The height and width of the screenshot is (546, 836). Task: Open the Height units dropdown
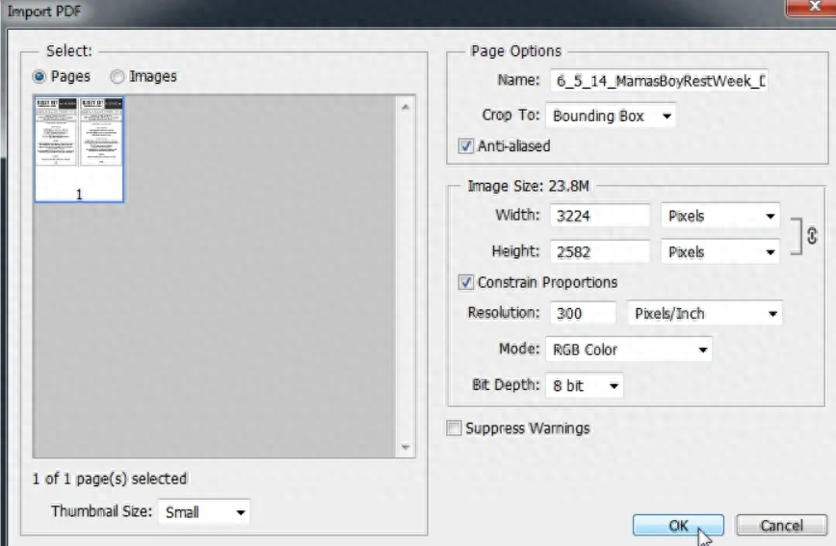[x=720, y=251]
